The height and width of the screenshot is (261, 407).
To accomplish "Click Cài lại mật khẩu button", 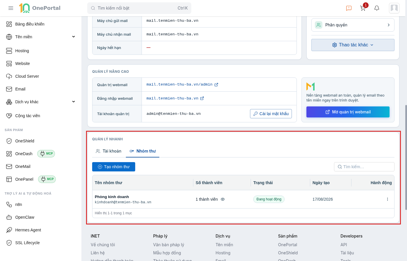I will tap(271, 114).
